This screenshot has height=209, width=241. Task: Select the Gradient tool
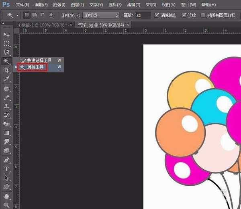click(6, 133)
